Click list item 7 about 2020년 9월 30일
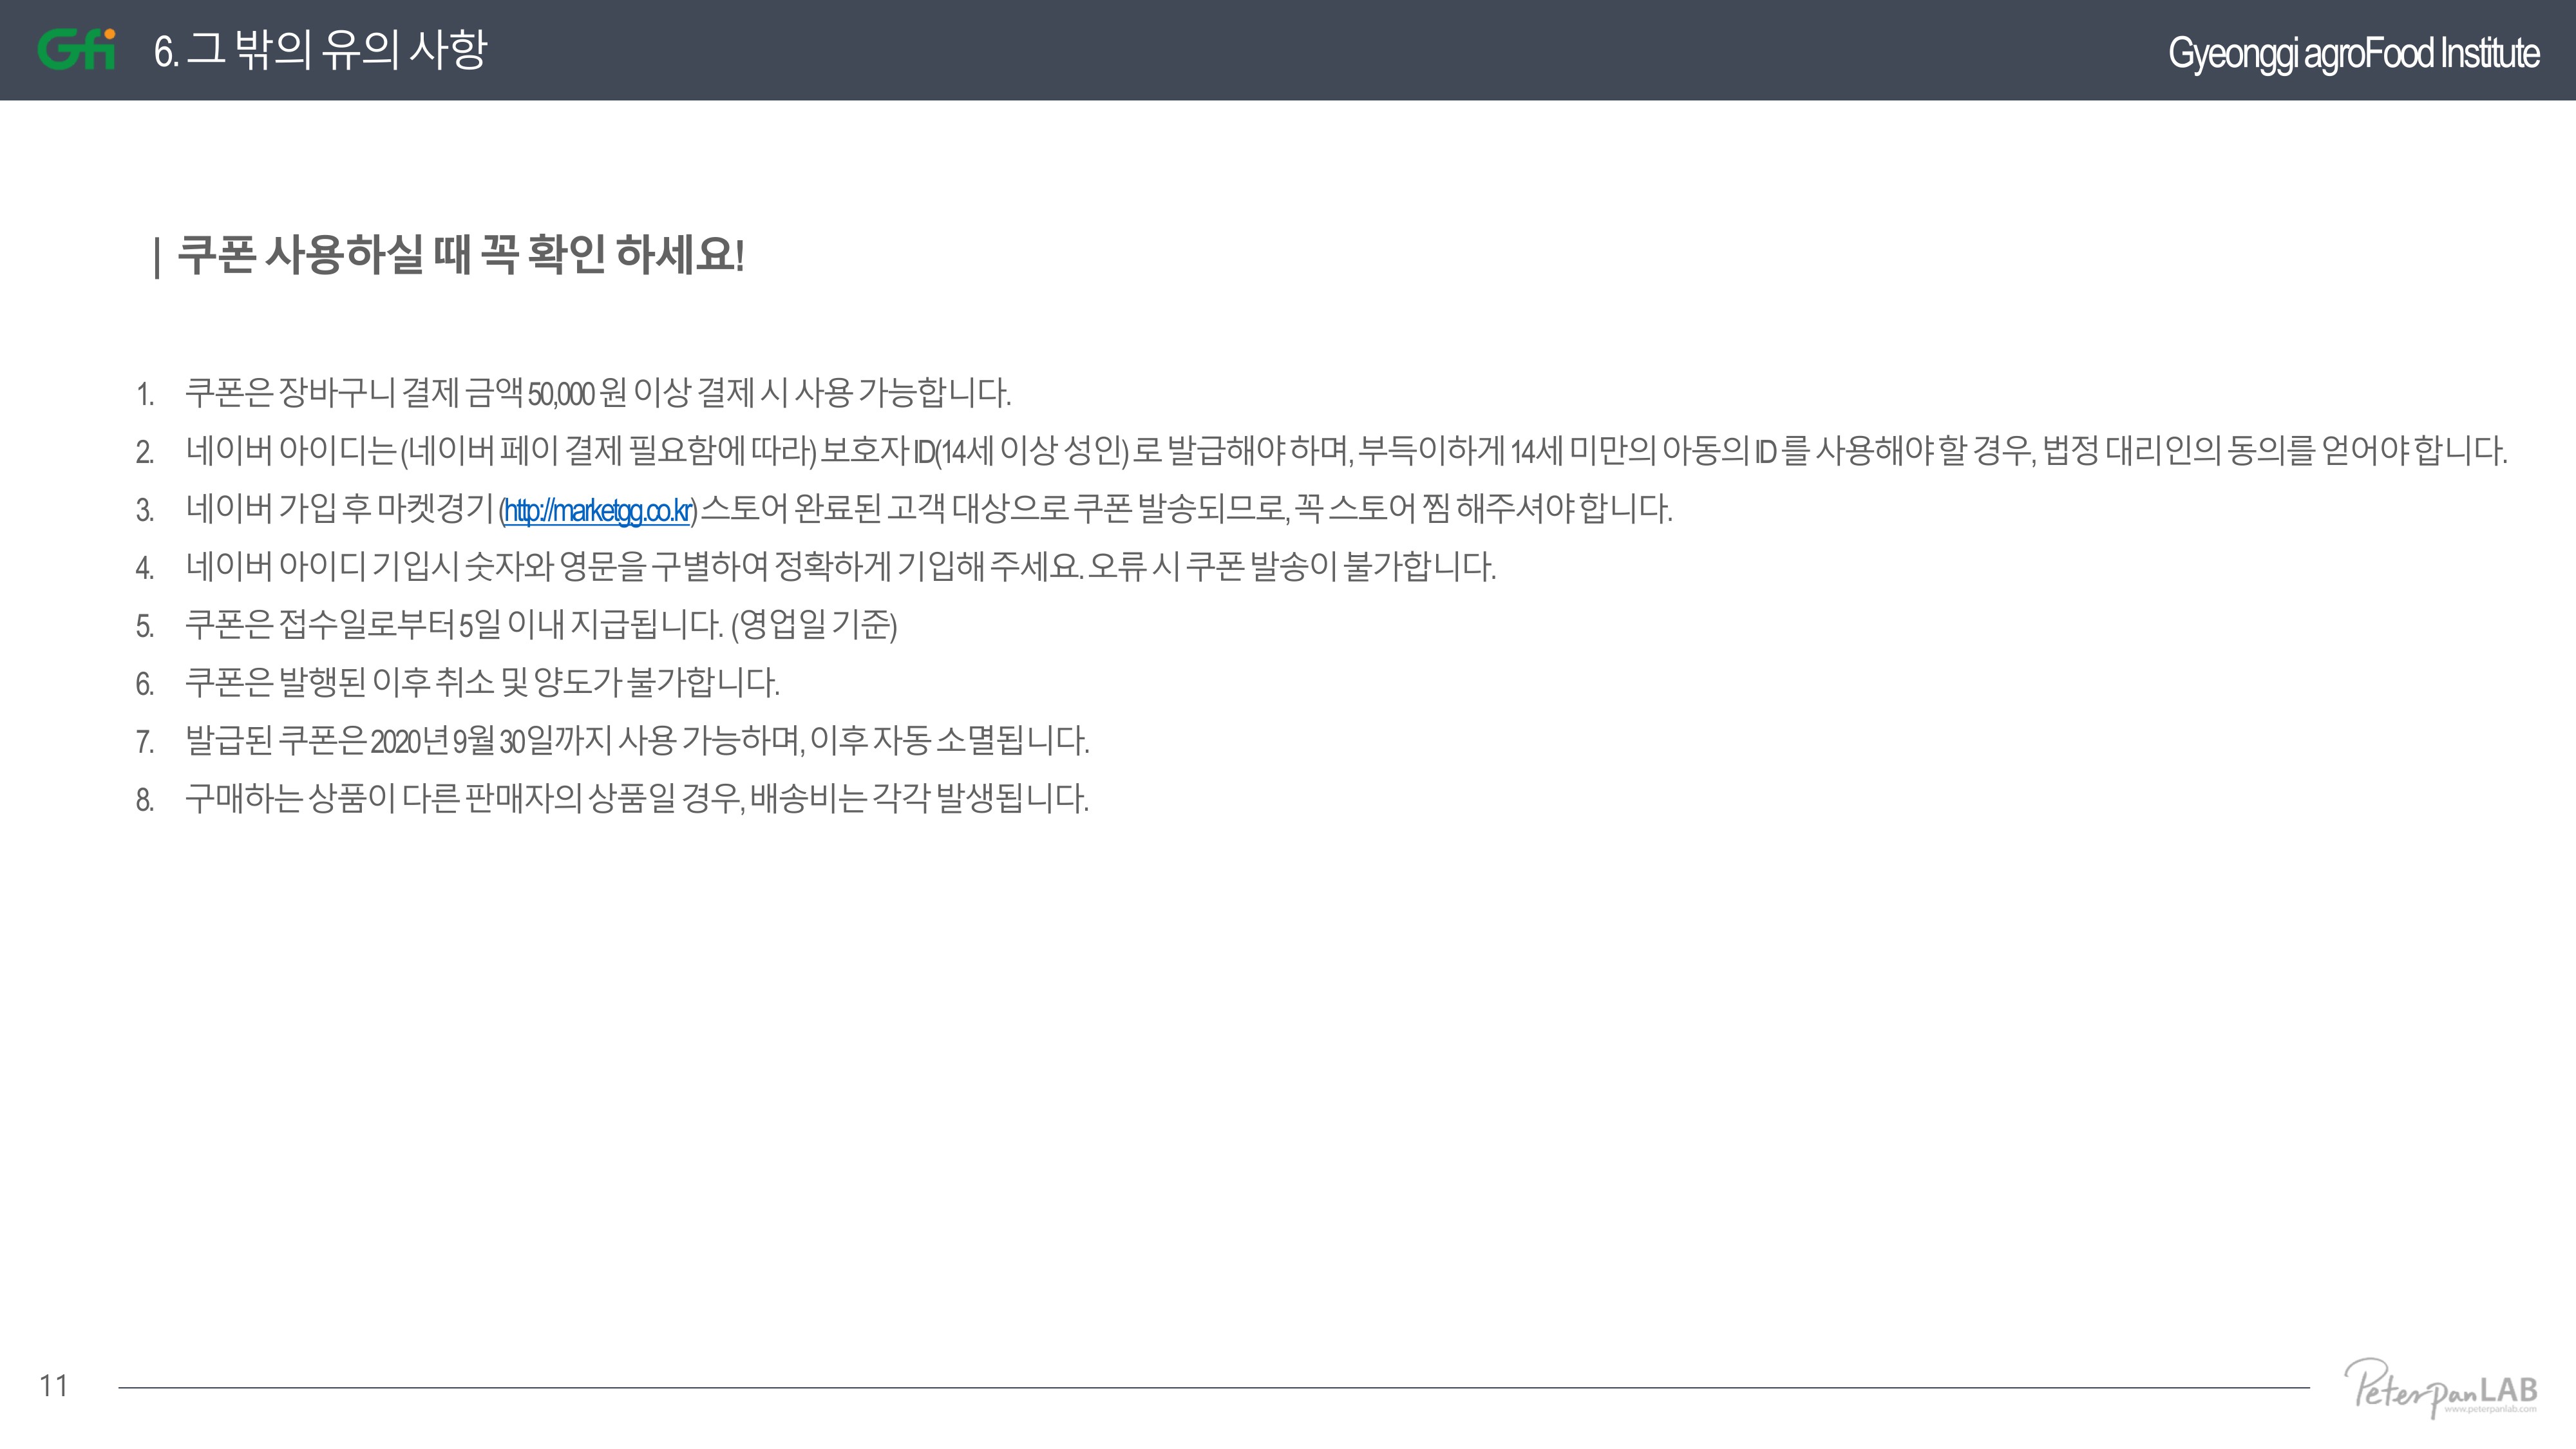 point(613,741)
